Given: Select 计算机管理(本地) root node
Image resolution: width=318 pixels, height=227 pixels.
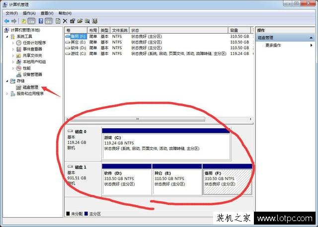Looking at the screenshot, I should (x=25, y=30).
